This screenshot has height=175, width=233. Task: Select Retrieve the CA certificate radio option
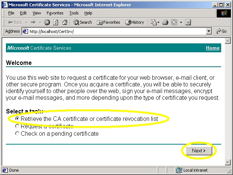pos(17,119)
